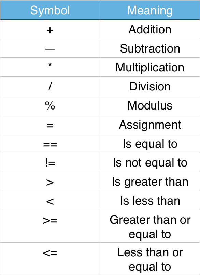Image resolution: width=200 pixels, height=275 pixels.
Task: Select the percent modulus symbol
Action: (50, 105)
